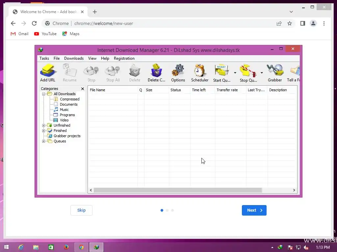Expand the Finished tree node
The height and width of the screenshot is (252, 337).
(x=44, y=131)
